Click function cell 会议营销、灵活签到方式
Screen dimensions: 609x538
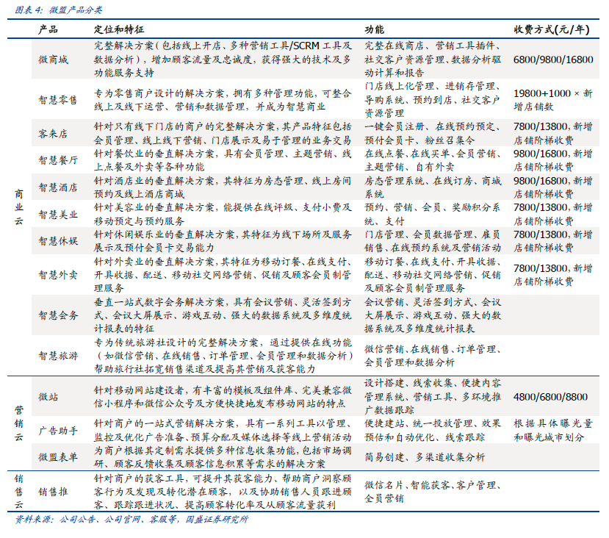433,315
